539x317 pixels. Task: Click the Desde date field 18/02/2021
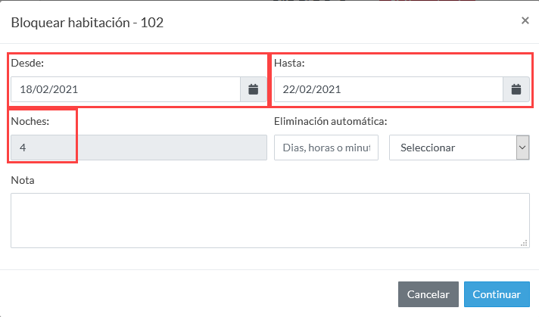click(x=126, y=89)
